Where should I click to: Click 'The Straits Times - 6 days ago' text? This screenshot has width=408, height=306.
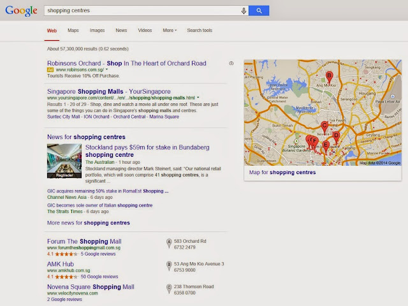pyautogui.click(x=78, y=212)
